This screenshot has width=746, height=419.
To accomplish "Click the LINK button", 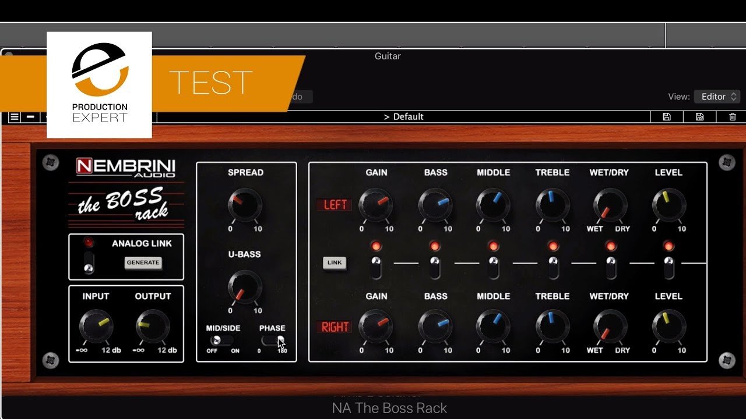I will pyautogui.click(x=335, y=262).
